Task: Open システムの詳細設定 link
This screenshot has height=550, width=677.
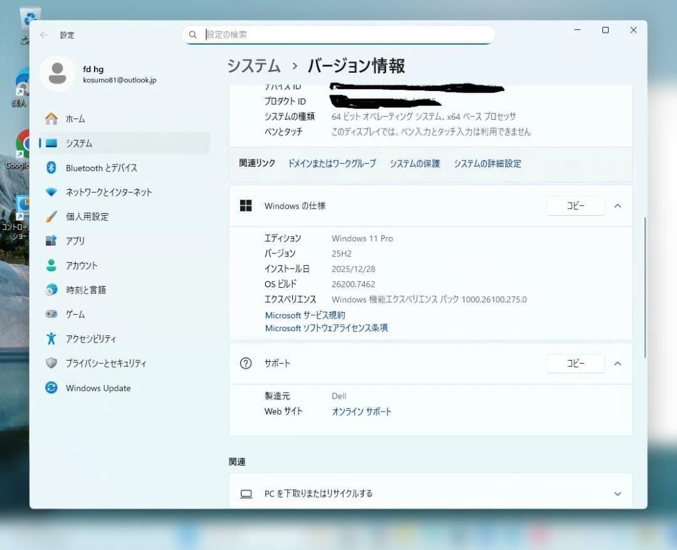Action: [x=488, y=163]
